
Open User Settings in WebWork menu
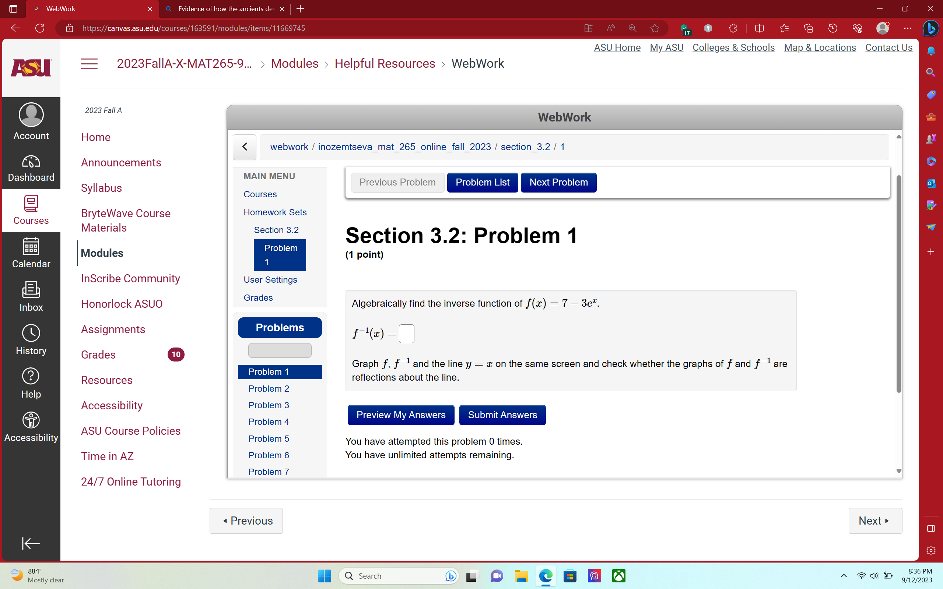[270, 280]
